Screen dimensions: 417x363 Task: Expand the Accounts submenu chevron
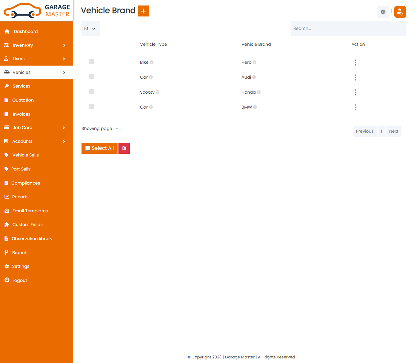point(64,141)
